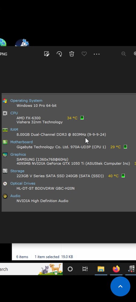Image resolution: width=136 pixels, height=302 pixels.
Task: Open the Storage section heading
Action: pyautogui.click(x=17, y=171)
